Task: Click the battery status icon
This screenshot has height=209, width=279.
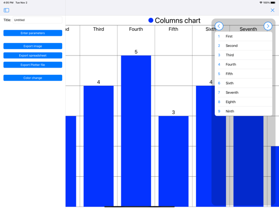Action: pyautogui.click(x=273, y=3)
